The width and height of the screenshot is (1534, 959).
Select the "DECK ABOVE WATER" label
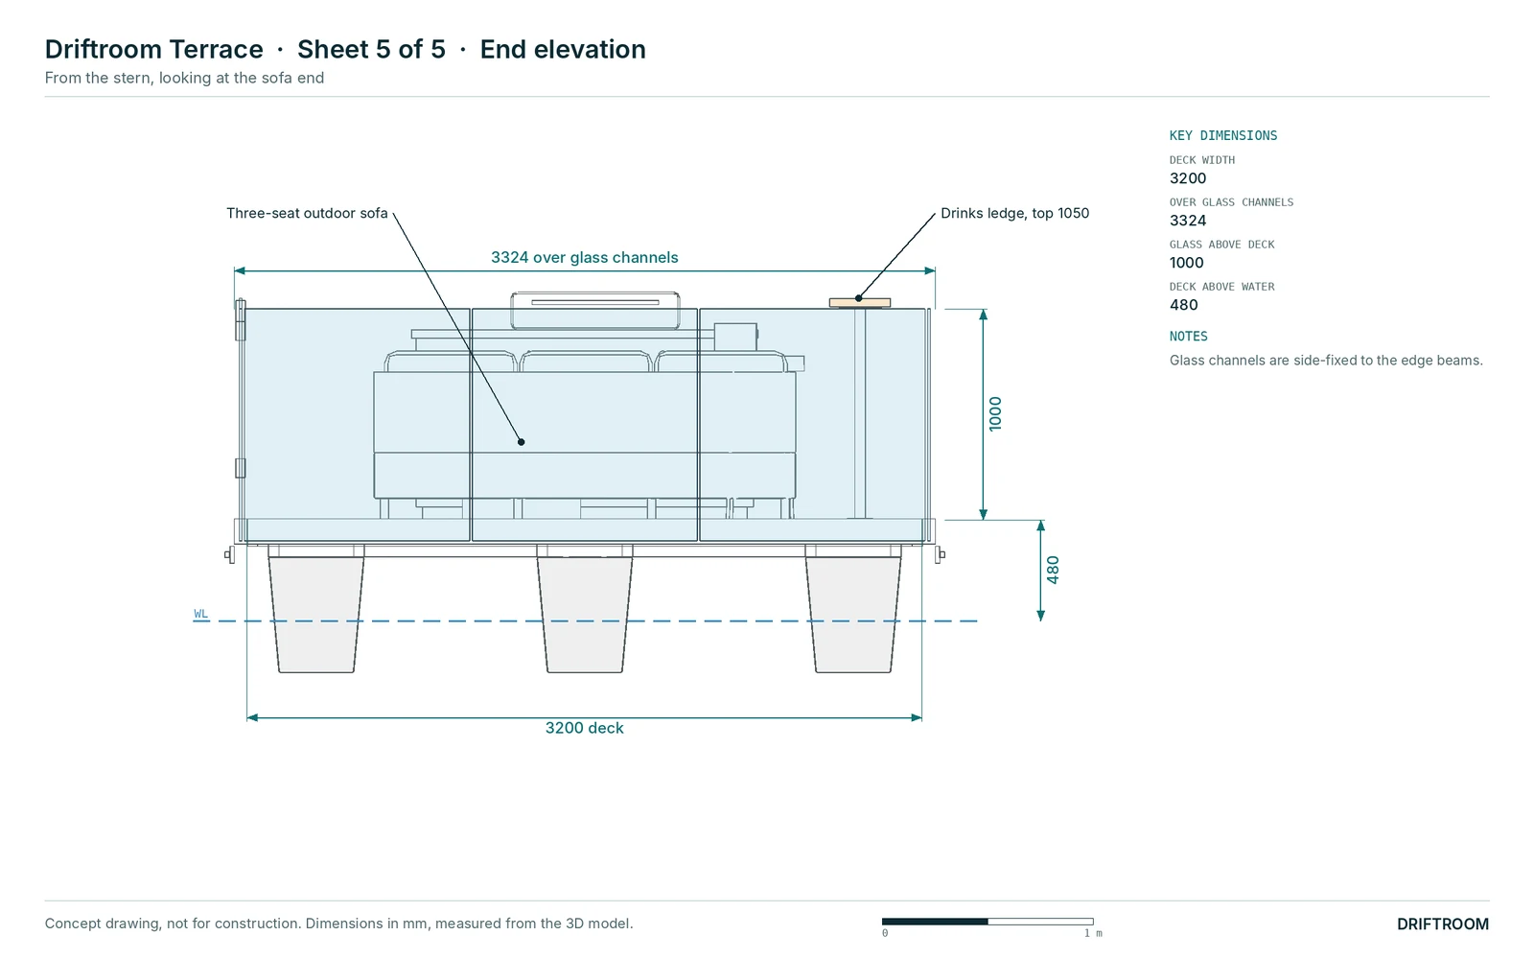[x=1222, y=287]
